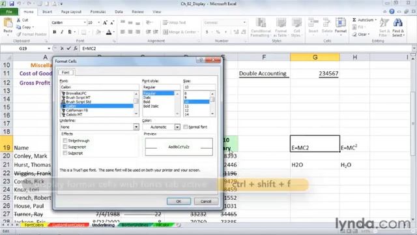Select cell H21 containing H2O
Viewport: 417px width, 235px height.
pyautogui.click(x=354, y=165)
